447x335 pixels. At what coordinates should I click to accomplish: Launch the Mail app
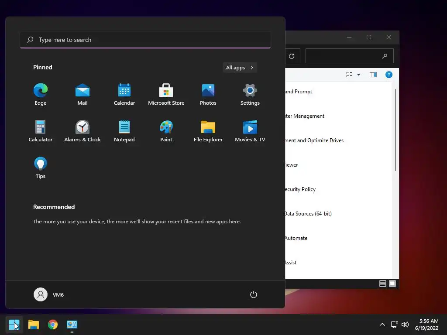[x=83, y=95]
